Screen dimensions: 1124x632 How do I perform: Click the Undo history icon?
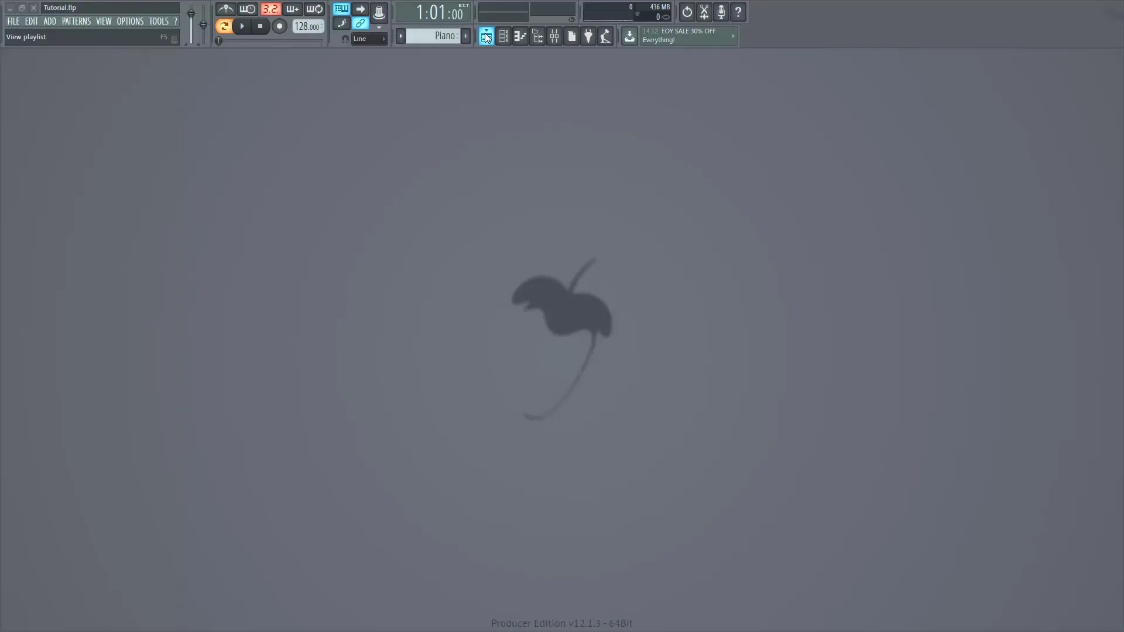[x=687, y=12]
